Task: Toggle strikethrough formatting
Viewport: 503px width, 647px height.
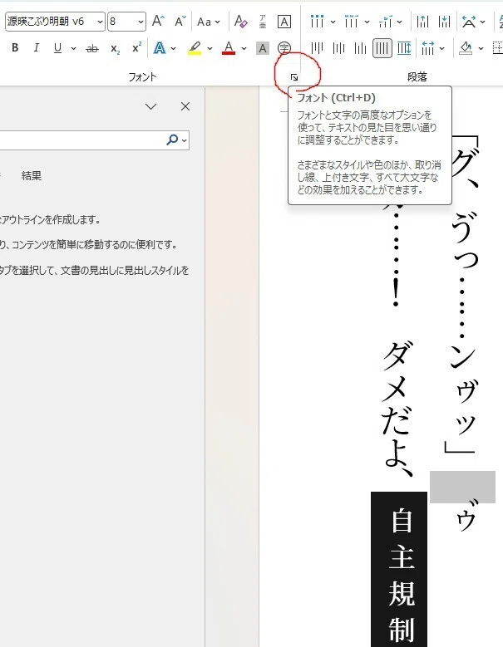Action: [x=92, y=48]
